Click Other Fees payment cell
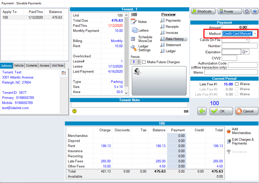Viewport: 259px width, 183px height. (x=177, y=166)
